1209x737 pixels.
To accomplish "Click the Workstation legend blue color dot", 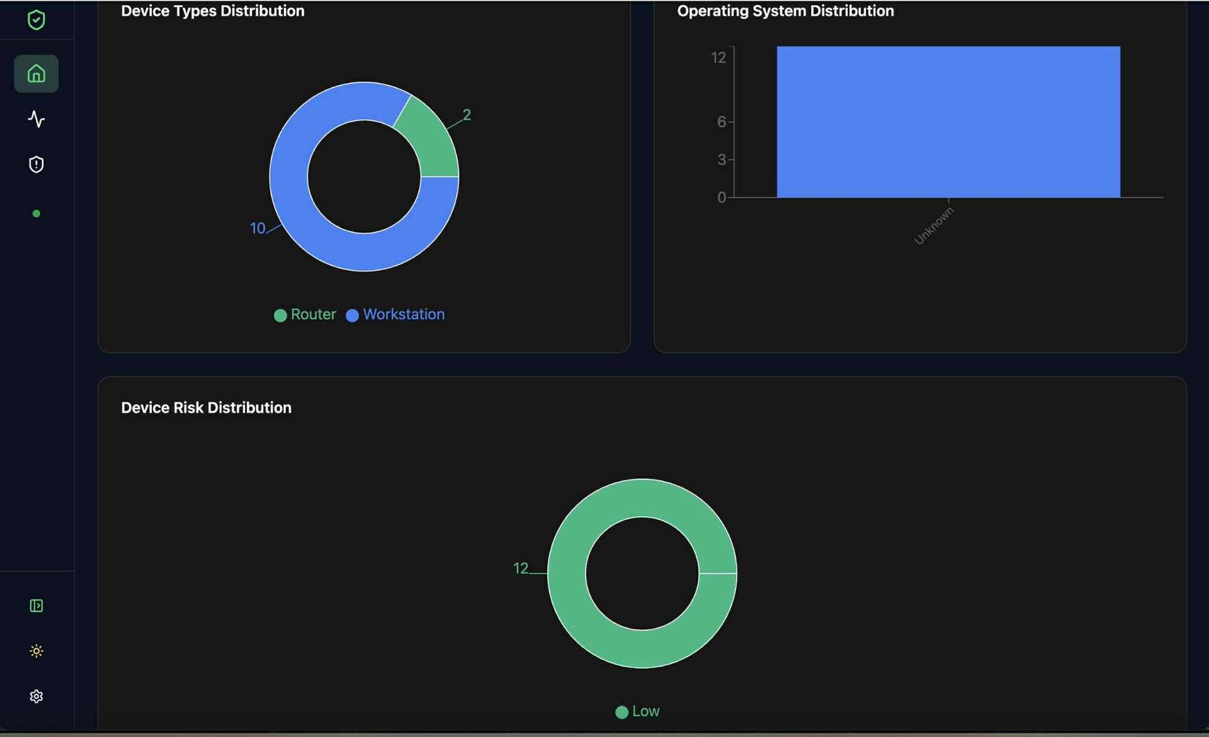I will pos(353,315).
